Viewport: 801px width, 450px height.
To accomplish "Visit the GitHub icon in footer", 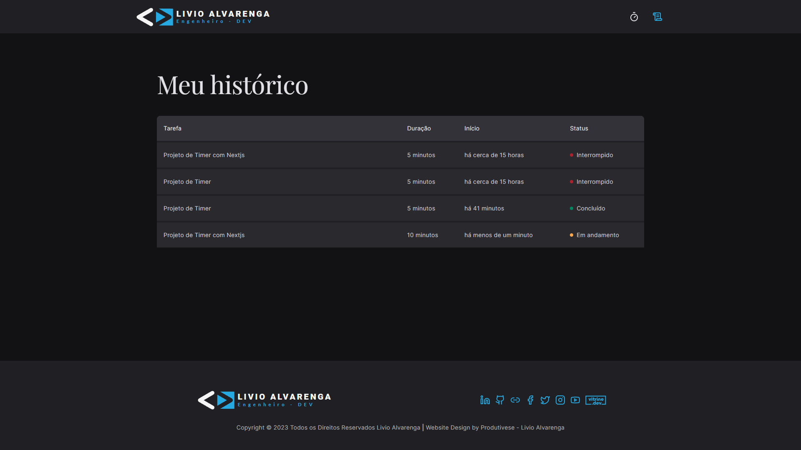I will [500, 400].
